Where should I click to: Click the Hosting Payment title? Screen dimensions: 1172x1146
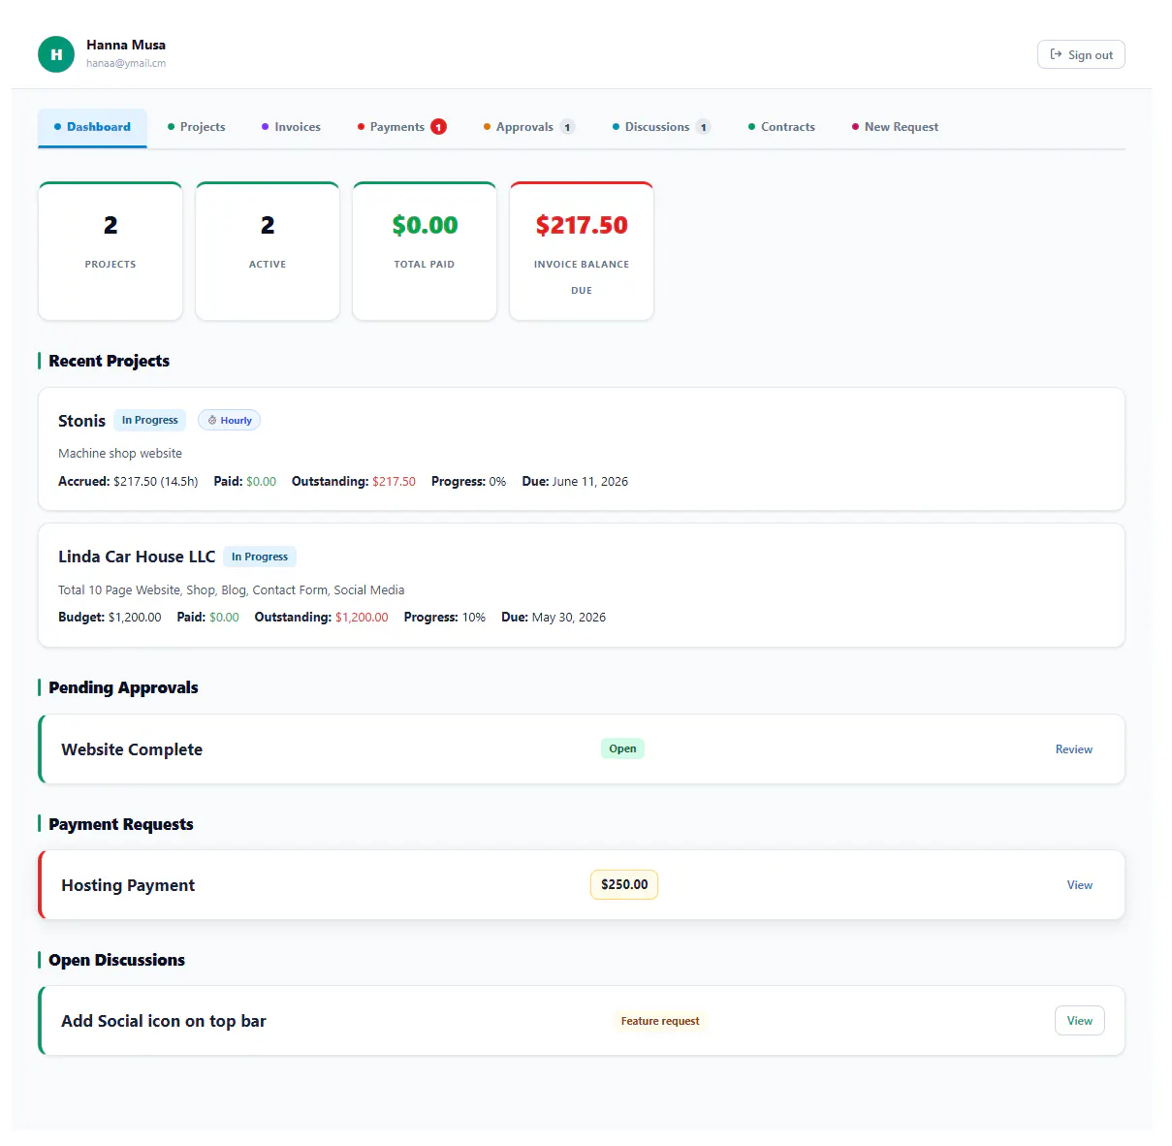pyautogui.click(x=128, y=885)
